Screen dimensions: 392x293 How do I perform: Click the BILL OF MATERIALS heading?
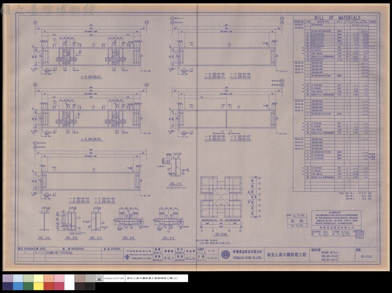[337, 18]
